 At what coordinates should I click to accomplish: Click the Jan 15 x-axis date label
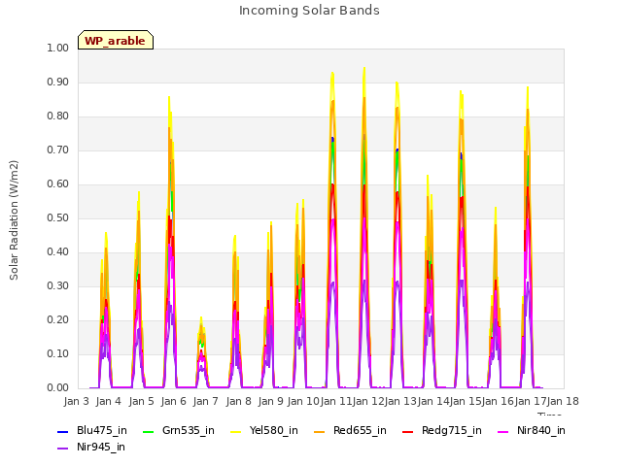click(466, 401)
